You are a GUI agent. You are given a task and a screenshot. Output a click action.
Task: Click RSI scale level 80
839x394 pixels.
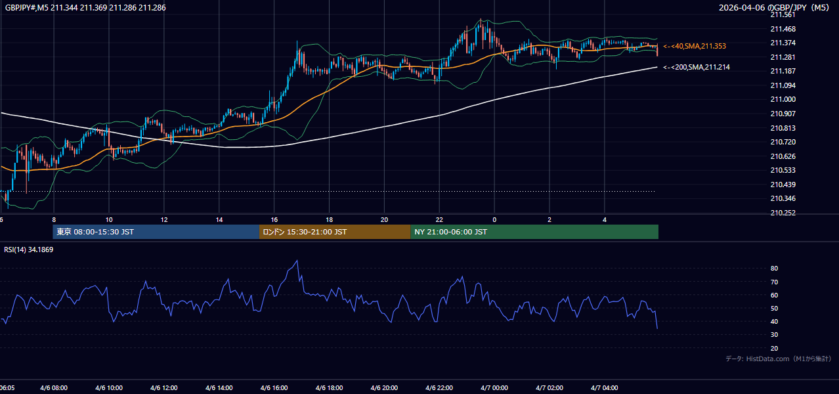click(774, 269)
